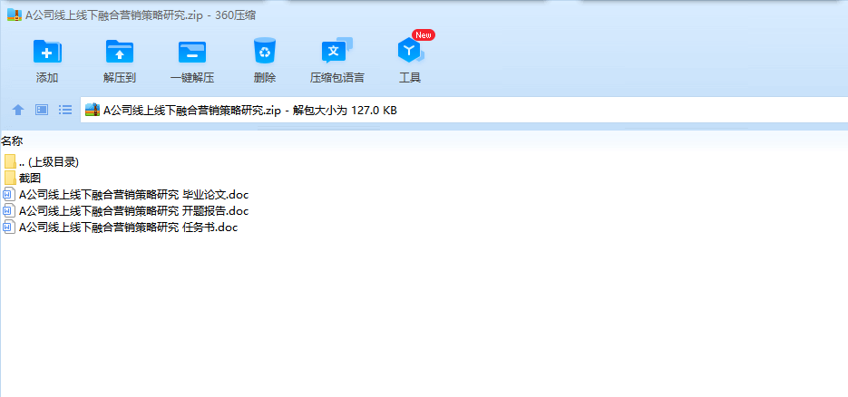Click the Word icon of 开题报告.doc

10,210
